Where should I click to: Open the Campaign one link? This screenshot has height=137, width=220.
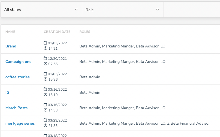18,62
